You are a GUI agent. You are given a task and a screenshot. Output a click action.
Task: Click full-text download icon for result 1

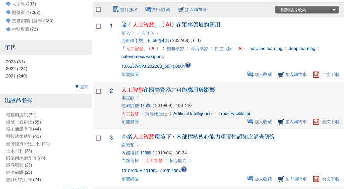[316, 75]
